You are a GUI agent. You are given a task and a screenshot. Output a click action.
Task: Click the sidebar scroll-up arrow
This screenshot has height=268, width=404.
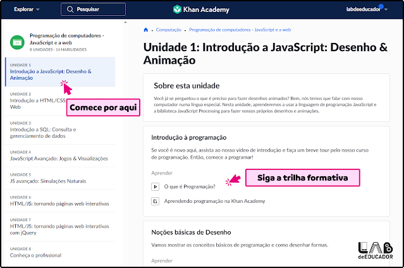pyautogui.click(x=125, y=22)
